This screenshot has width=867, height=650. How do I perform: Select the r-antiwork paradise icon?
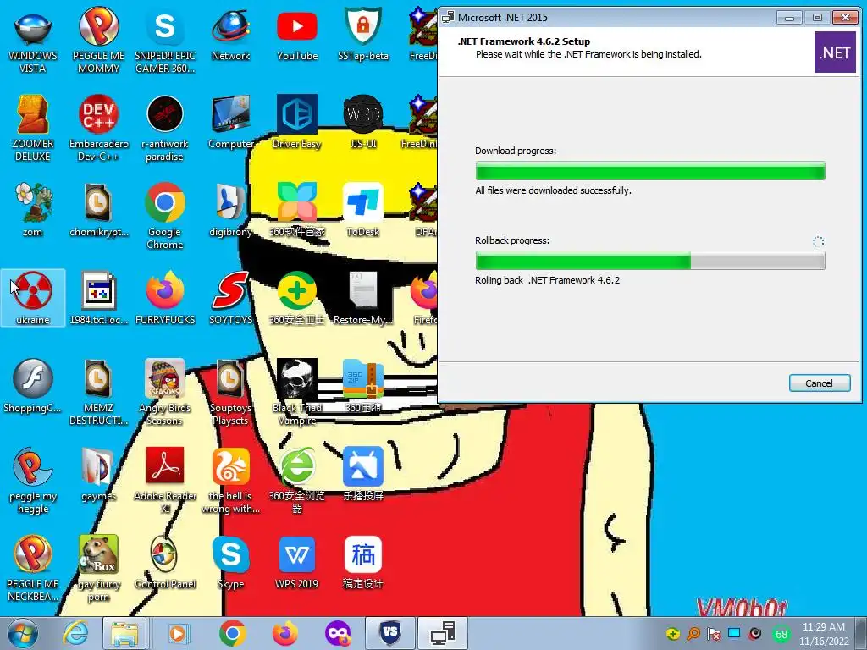(165, 129)
